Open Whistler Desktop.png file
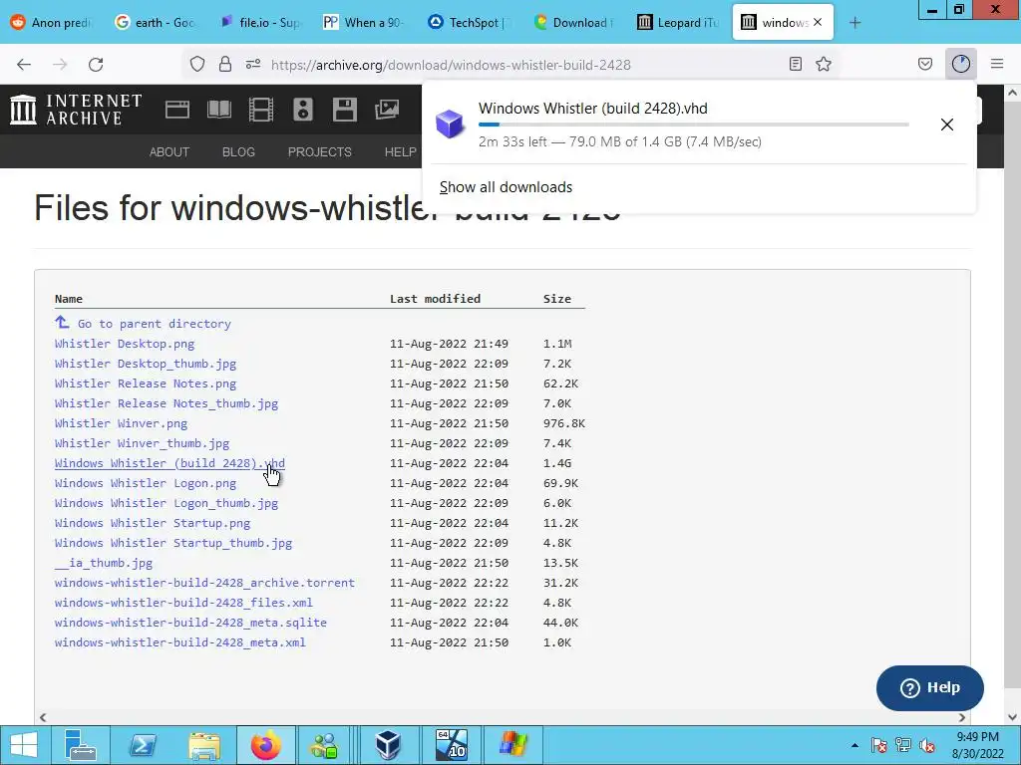The height and width of the screenshot is (765, 1021). pos(125,344)
